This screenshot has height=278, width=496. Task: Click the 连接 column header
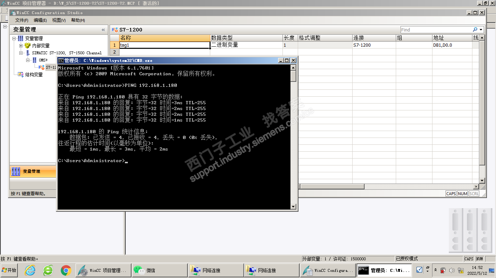click(374, 38)
